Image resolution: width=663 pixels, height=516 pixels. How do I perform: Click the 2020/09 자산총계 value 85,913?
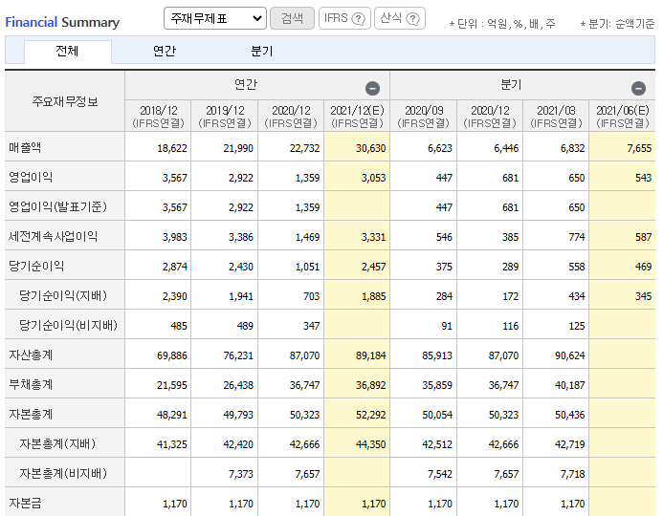(437, 355)
